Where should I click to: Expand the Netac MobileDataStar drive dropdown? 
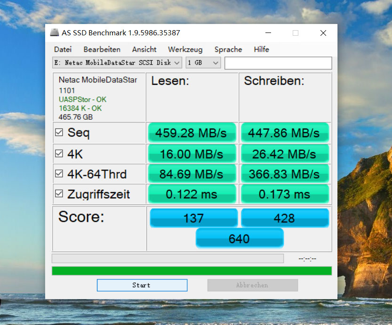click(117, 63)
